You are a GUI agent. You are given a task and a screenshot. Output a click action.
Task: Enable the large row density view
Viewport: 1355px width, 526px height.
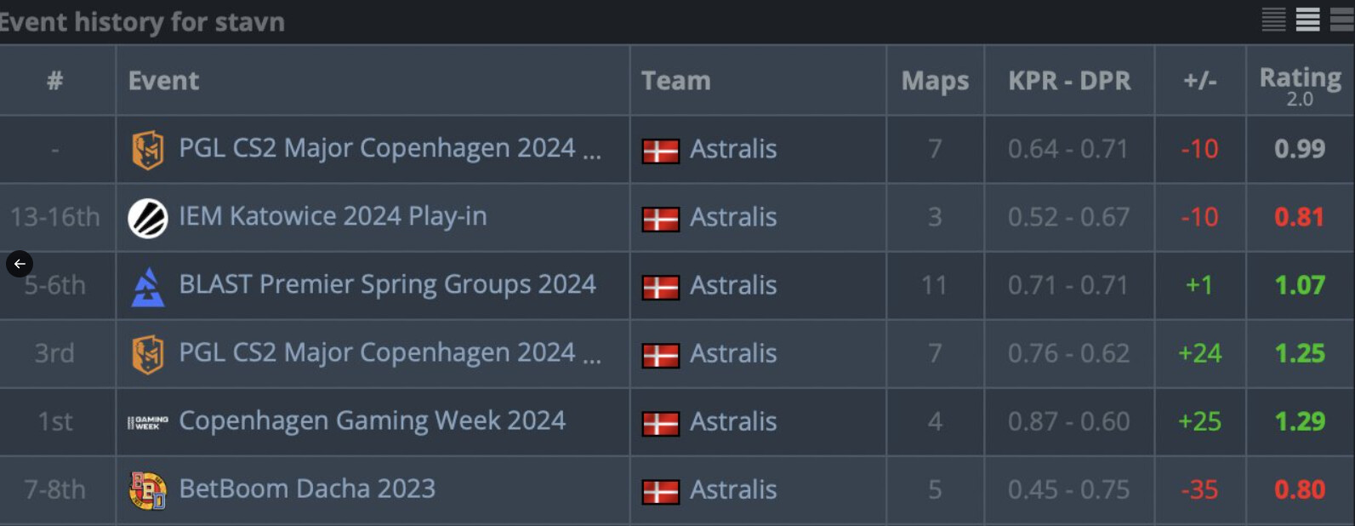1341,19
